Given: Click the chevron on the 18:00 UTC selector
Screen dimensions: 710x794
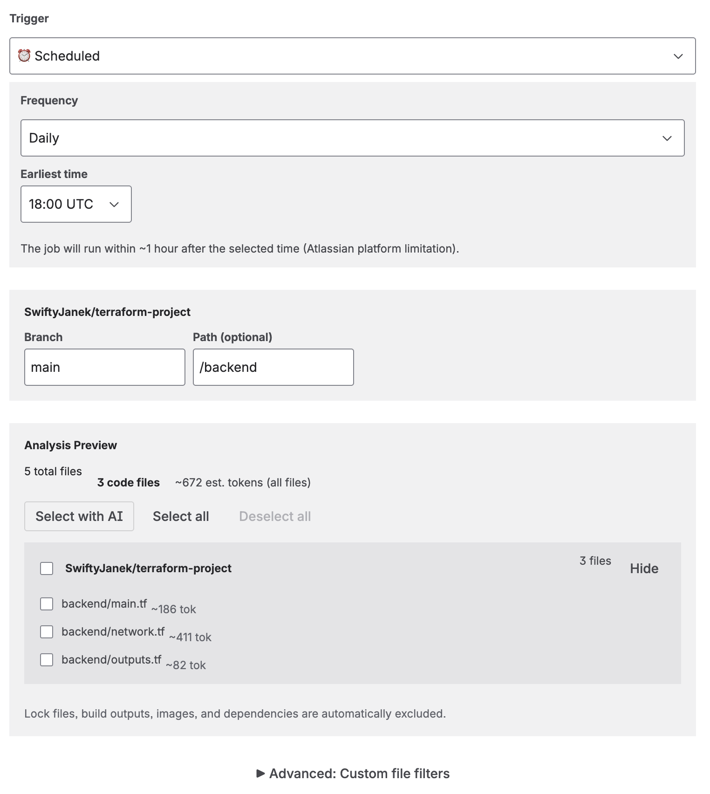Looking at the screenshot, I should [114, 204].
